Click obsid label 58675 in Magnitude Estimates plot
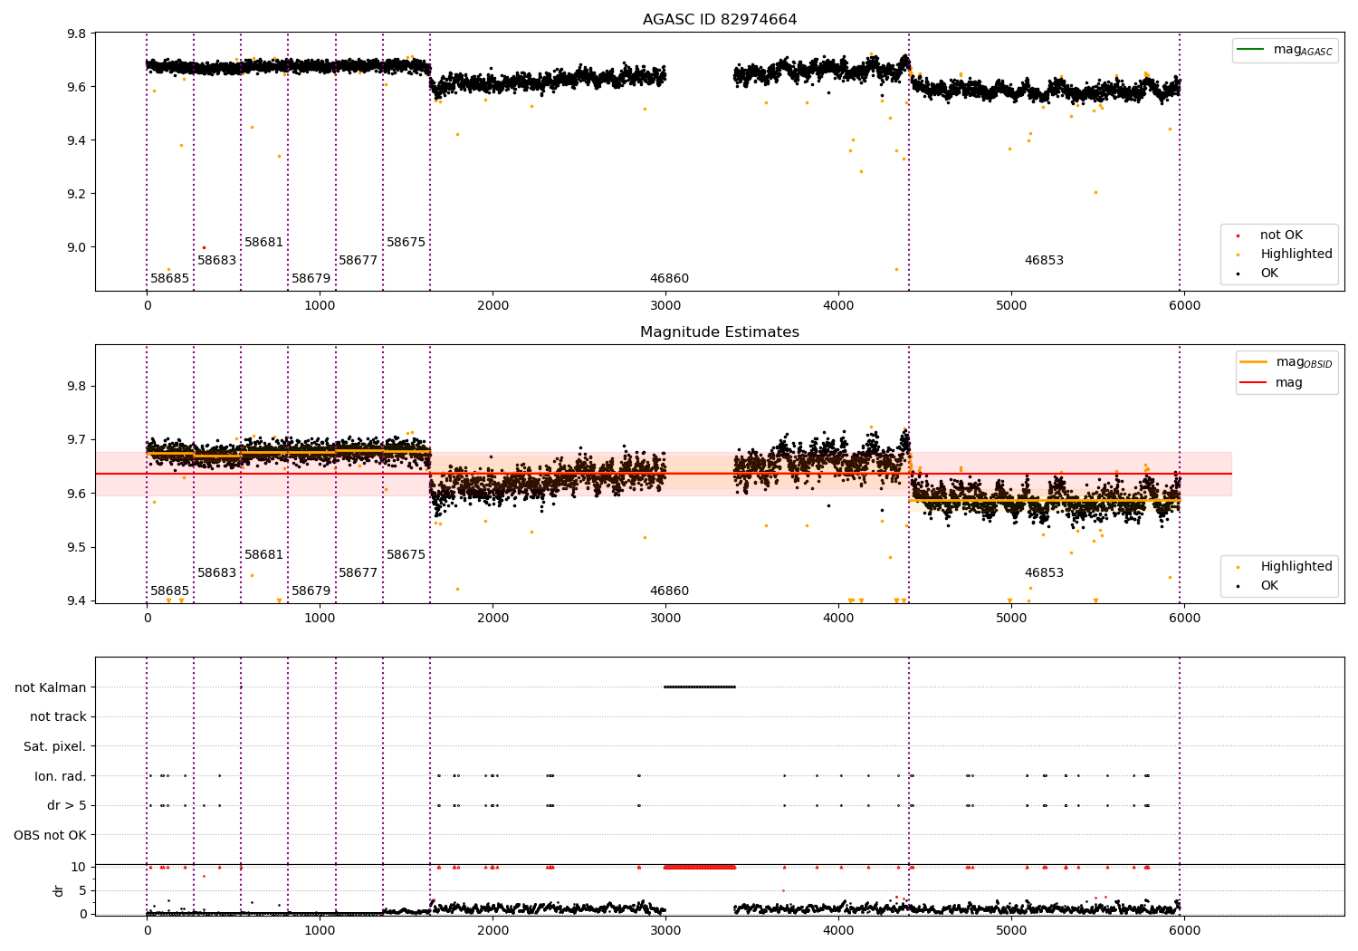1358x951 pixels. coord(406,555)
